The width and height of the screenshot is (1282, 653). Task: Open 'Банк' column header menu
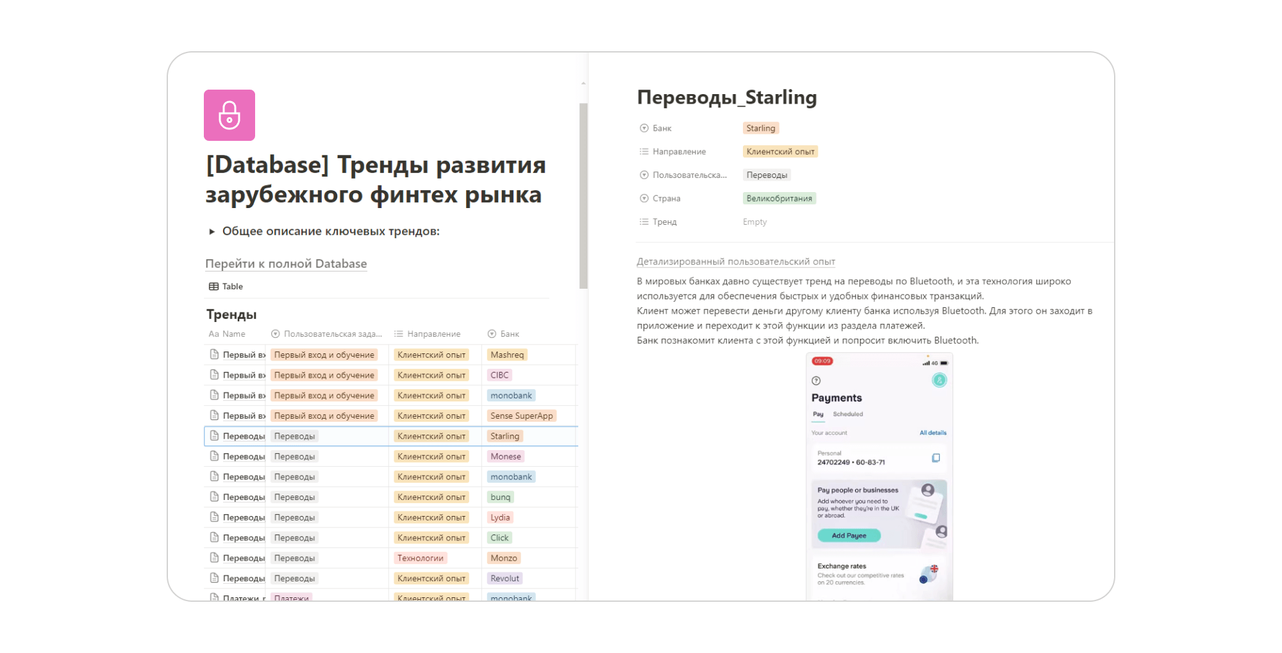click(503, 334)
